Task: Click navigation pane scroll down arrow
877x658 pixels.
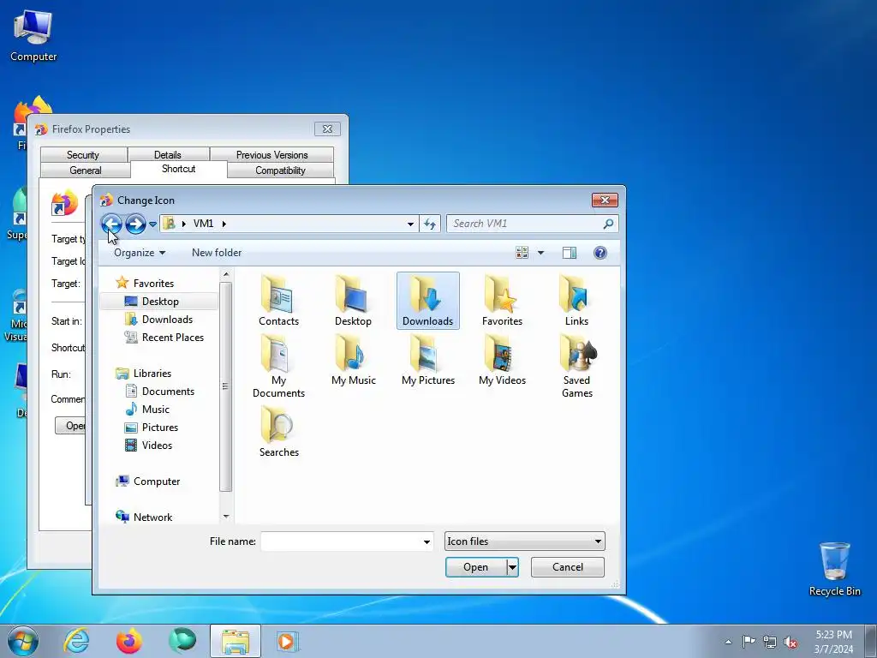Action: point(226,517)
